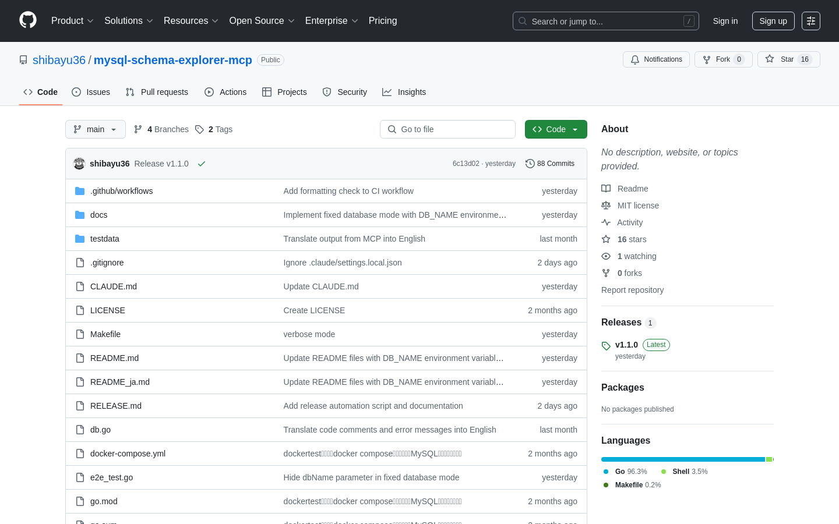
Task: Select the pulse icon beside Activity
Action: pyautogui.click(x=606, y=222)
